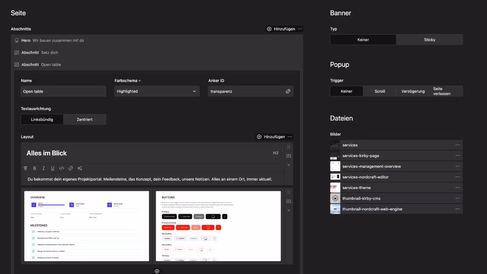The image size is (487, 274).
Task: Insert a link via toolbar link icon
Action: coord(71,168)
